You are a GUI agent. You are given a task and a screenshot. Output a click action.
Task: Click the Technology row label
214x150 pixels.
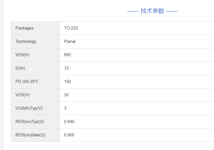tap(26, 41)
